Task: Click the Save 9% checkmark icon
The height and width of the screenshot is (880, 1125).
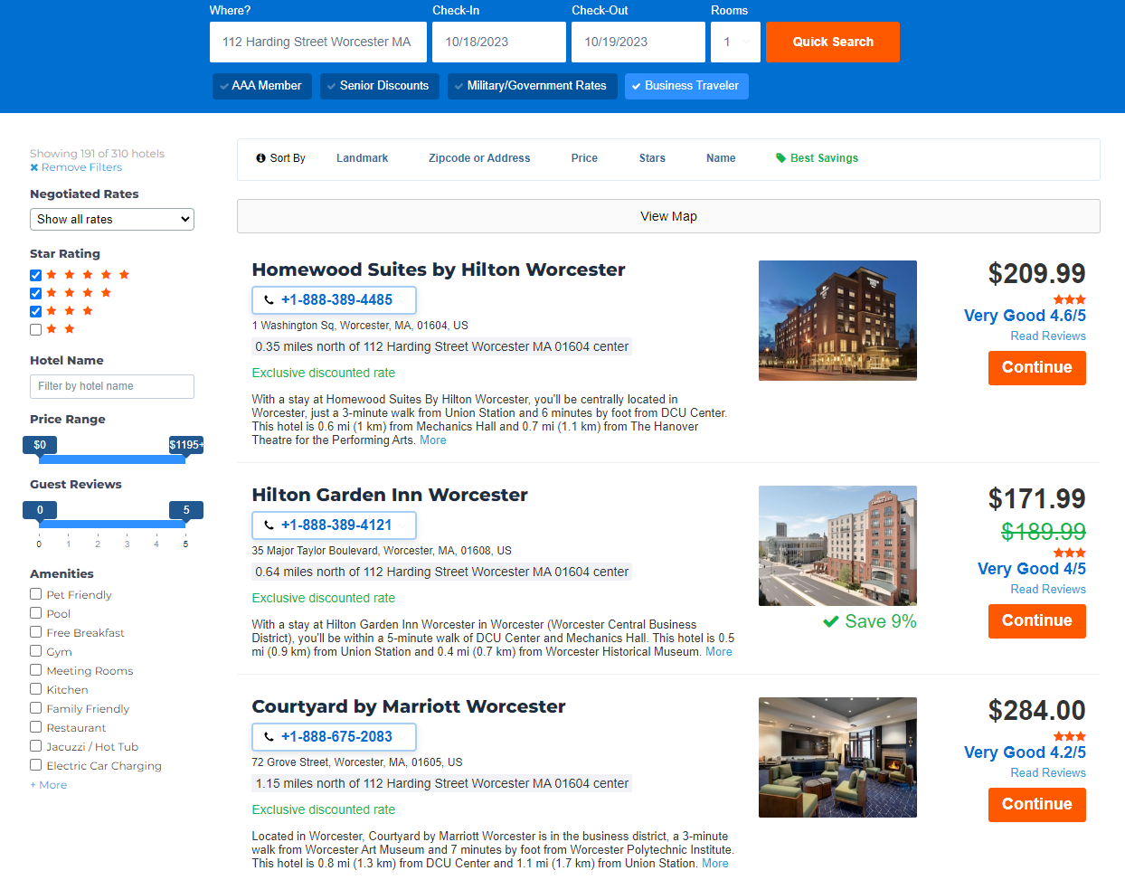Action: pyautogui.click(x=830, y=621)
